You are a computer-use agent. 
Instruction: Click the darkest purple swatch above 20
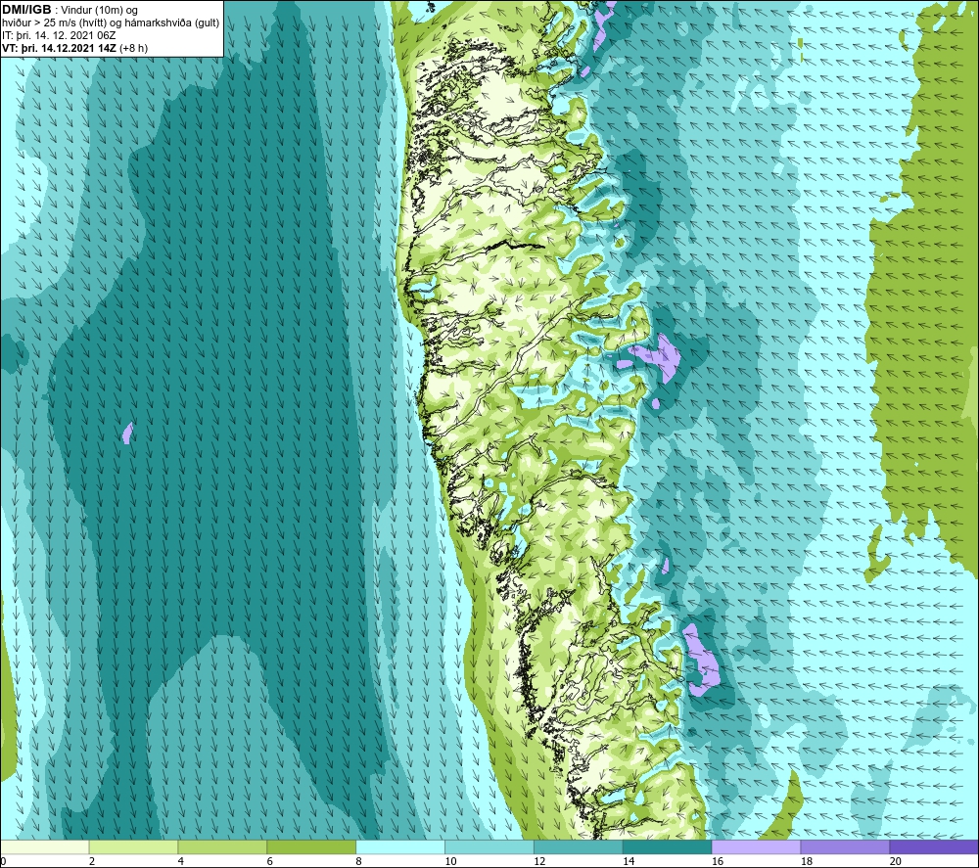(933, 846)
